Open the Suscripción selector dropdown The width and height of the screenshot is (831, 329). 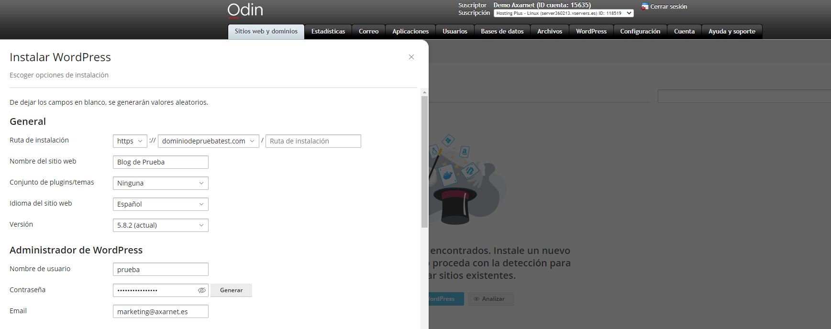pos(563,13)
